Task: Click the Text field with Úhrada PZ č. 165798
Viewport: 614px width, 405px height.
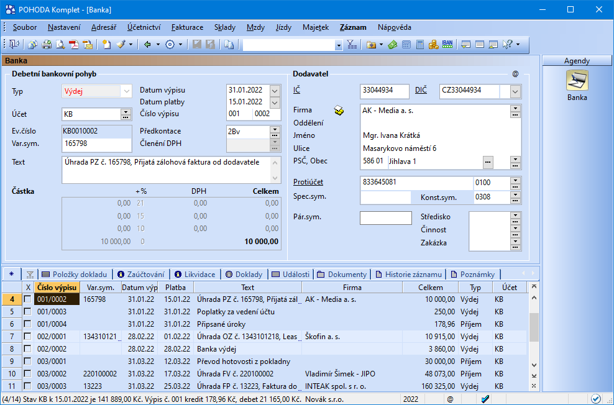Action: [x=166, y=170]
